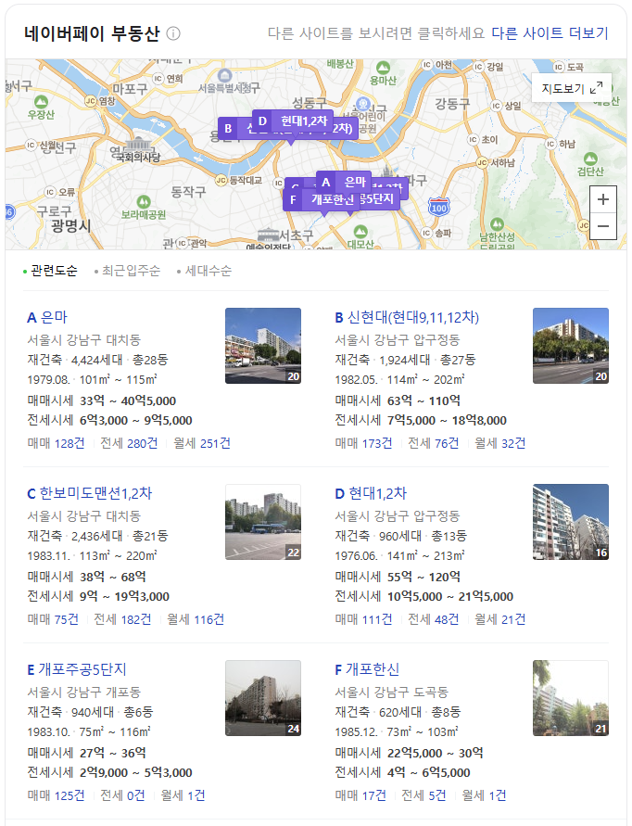Click 4,424세대 household count for 은마
The height and width of the screenshot is (826, 632).
(x=97, y=361)
